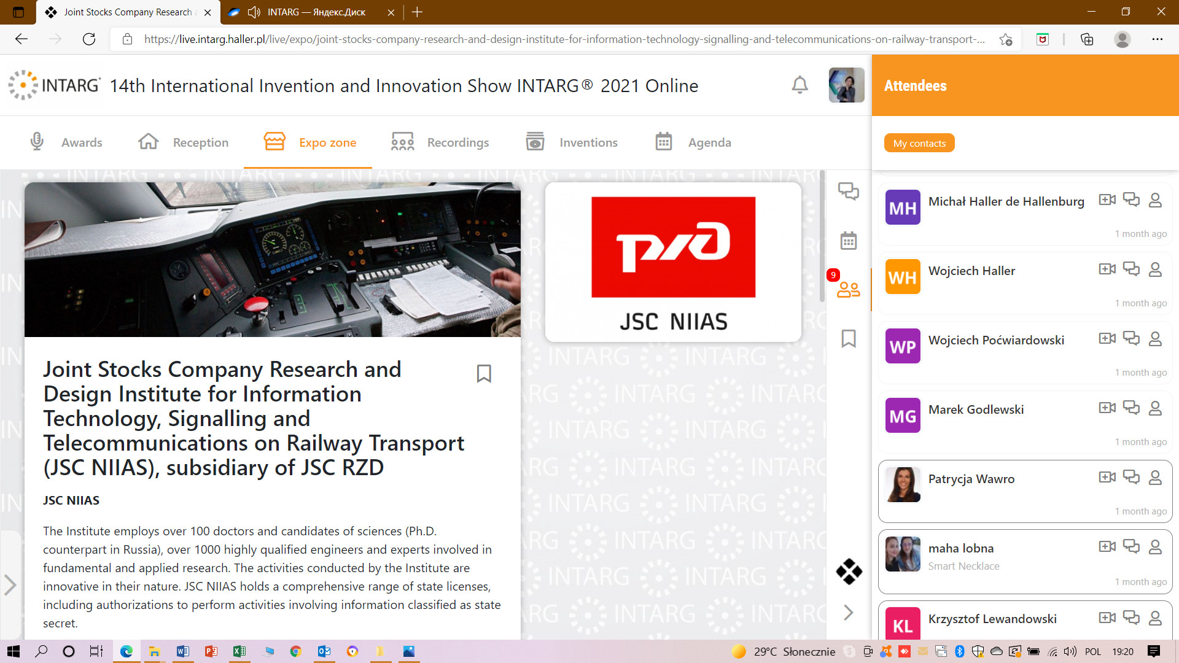Click the train cab banner image

point(273,259)
